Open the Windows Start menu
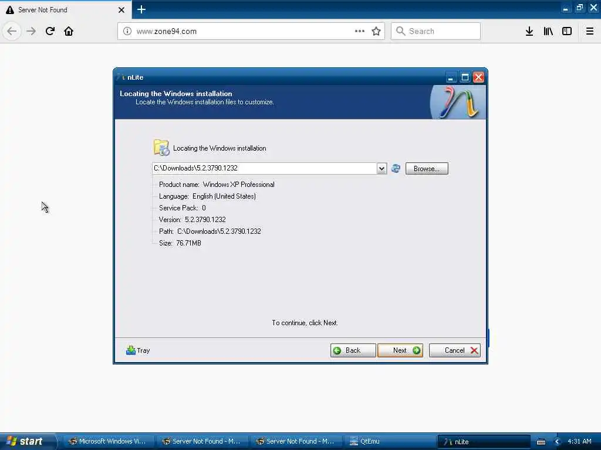 (28, 441)
